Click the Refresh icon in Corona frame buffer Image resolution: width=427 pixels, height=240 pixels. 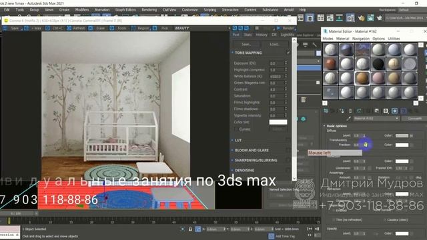tap(69, 28)
